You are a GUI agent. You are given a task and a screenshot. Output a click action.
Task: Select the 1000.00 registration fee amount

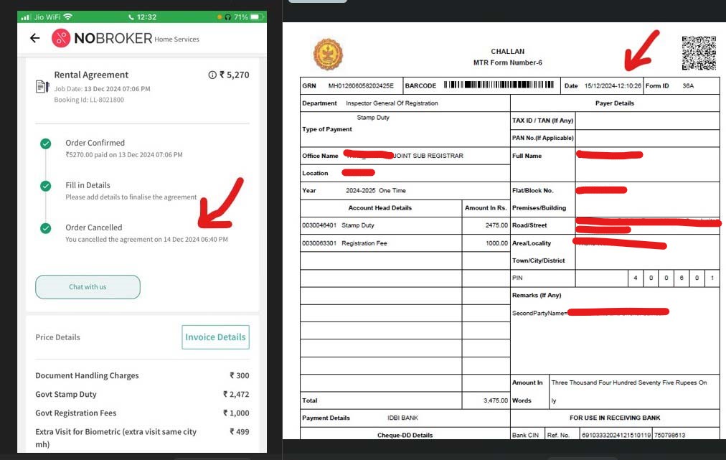[496, 243]
